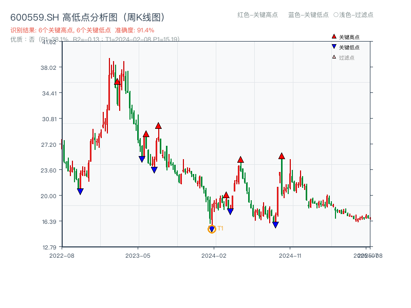Enable the dimmed 过滤点 legend entry

click(x=347, y=57)
